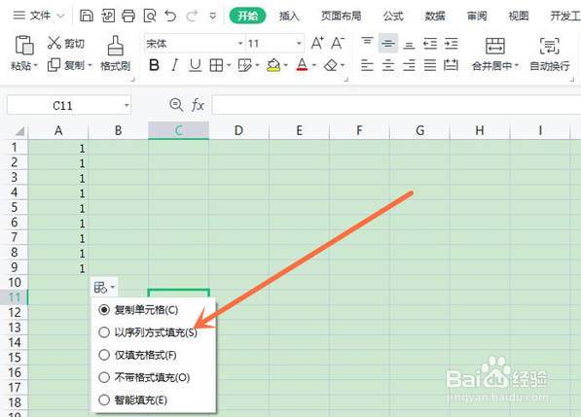Switch to the 公式 tab
This screenshot has width=581, height=417.
393,16
